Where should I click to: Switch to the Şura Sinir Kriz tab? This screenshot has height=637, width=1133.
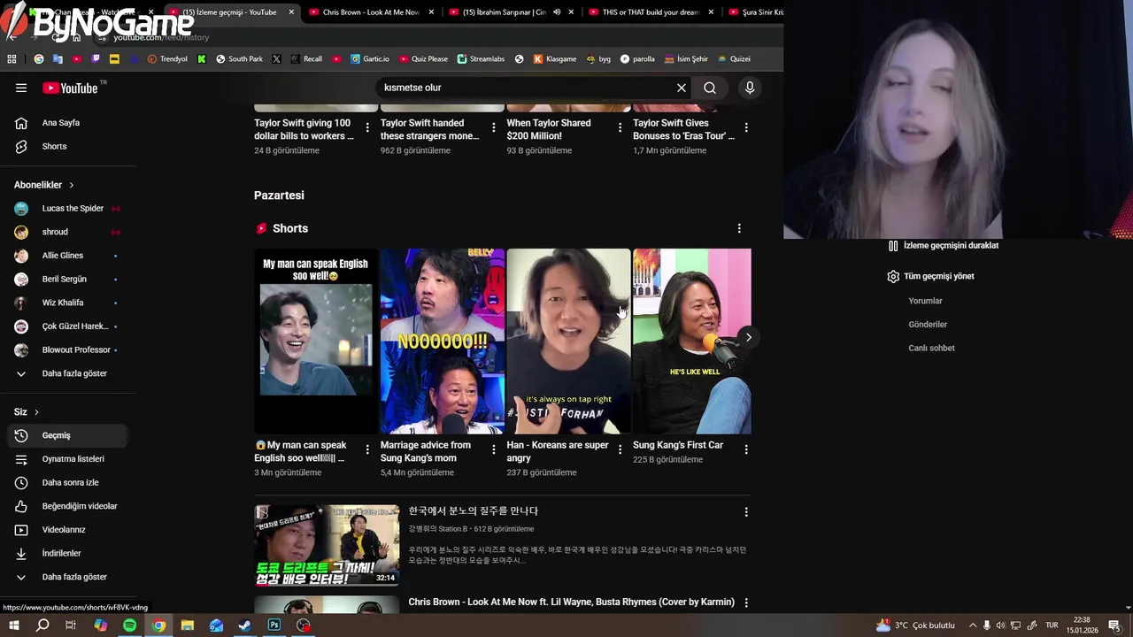(755, 12)
